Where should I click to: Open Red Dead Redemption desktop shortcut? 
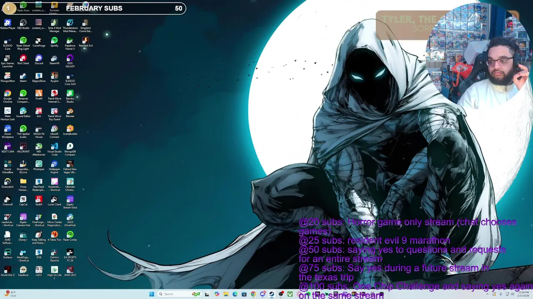[x=39, y=185]
